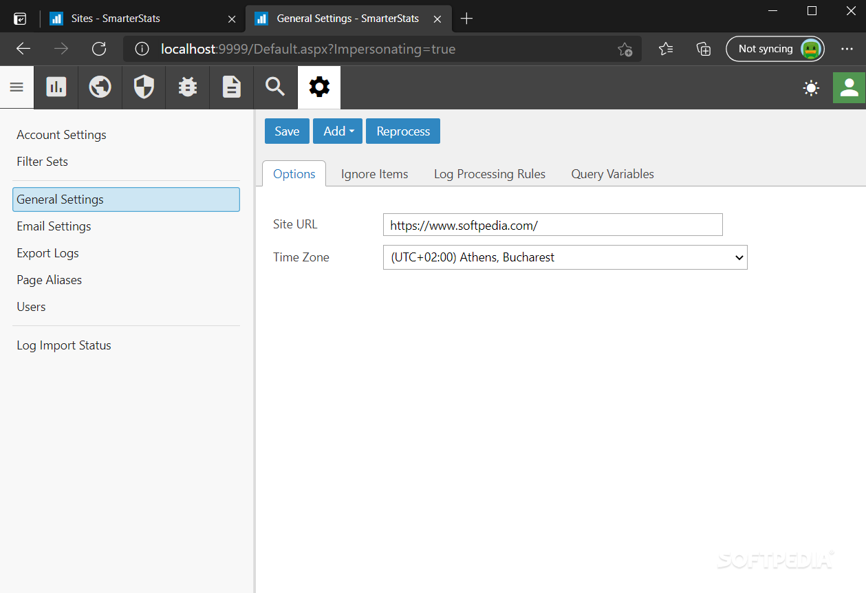Switch to the Sites - SmarterStats tab
Viewport: 866px width, 593px height.
click(x=142, y=19)
